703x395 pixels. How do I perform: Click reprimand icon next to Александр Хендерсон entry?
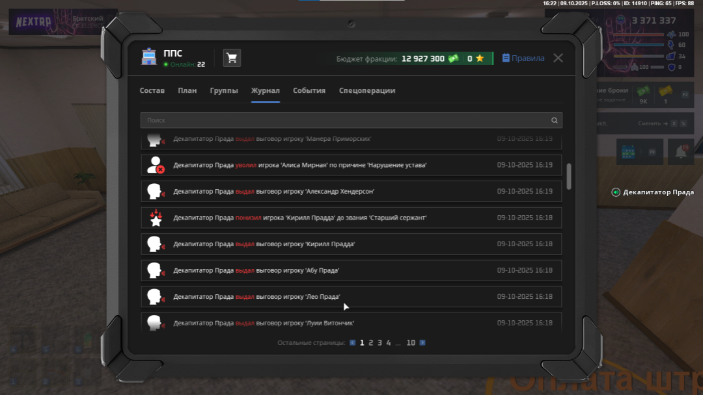[x=155, y=192]
